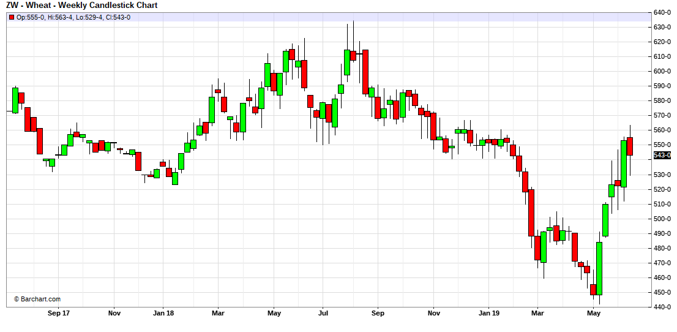Click the OHLC readout 'Op:555-0, Hi:563-4, Lo:529-4, Cl:543-0'

pos(73,17)
